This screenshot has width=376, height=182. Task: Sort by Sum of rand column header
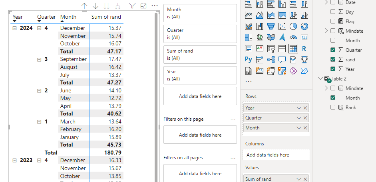[106, 17]
